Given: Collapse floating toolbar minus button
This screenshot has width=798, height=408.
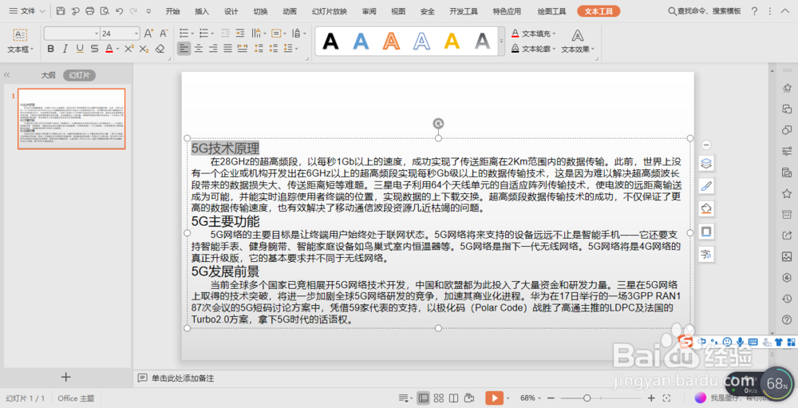Looking at the screenshot, I should click(706, 145).
